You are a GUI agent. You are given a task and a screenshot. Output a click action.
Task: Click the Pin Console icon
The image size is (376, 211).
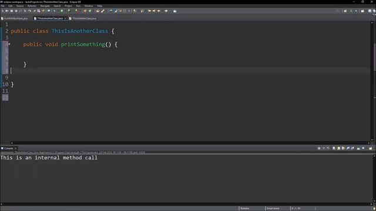coord(358,148)
